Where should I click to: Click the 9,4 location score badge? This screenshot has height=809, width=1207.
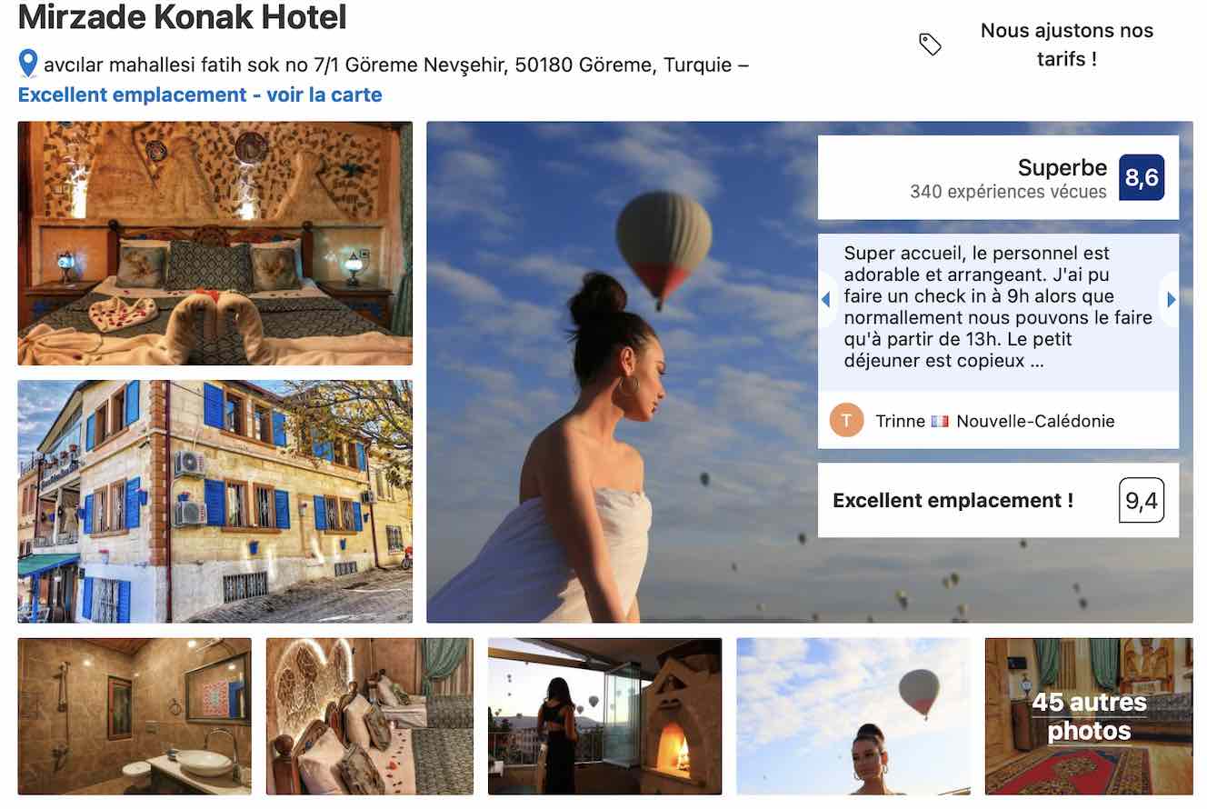pos(1142,500)
